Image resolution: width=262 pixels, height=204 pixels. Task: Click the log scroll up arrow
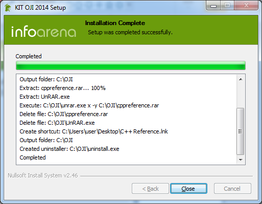[x=241, y=79]
